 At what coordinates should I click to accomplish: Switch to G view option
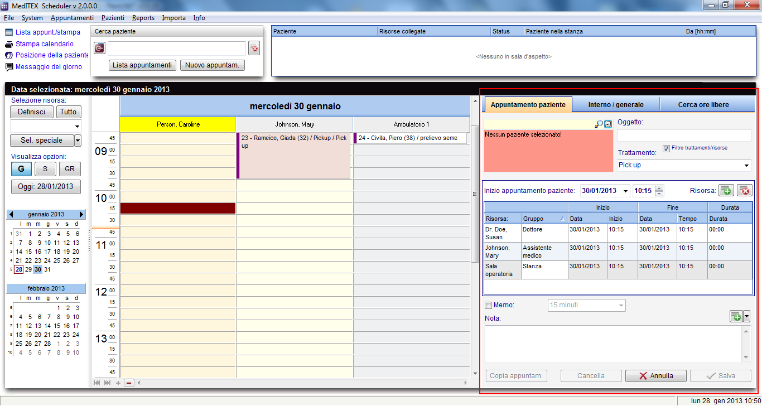21,169
